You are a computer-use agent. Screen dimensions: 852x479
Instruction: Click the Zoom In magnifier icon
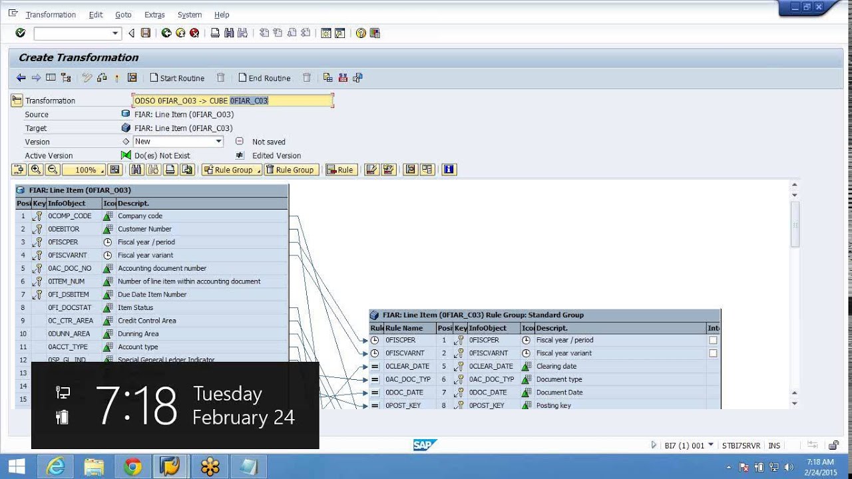36,170
